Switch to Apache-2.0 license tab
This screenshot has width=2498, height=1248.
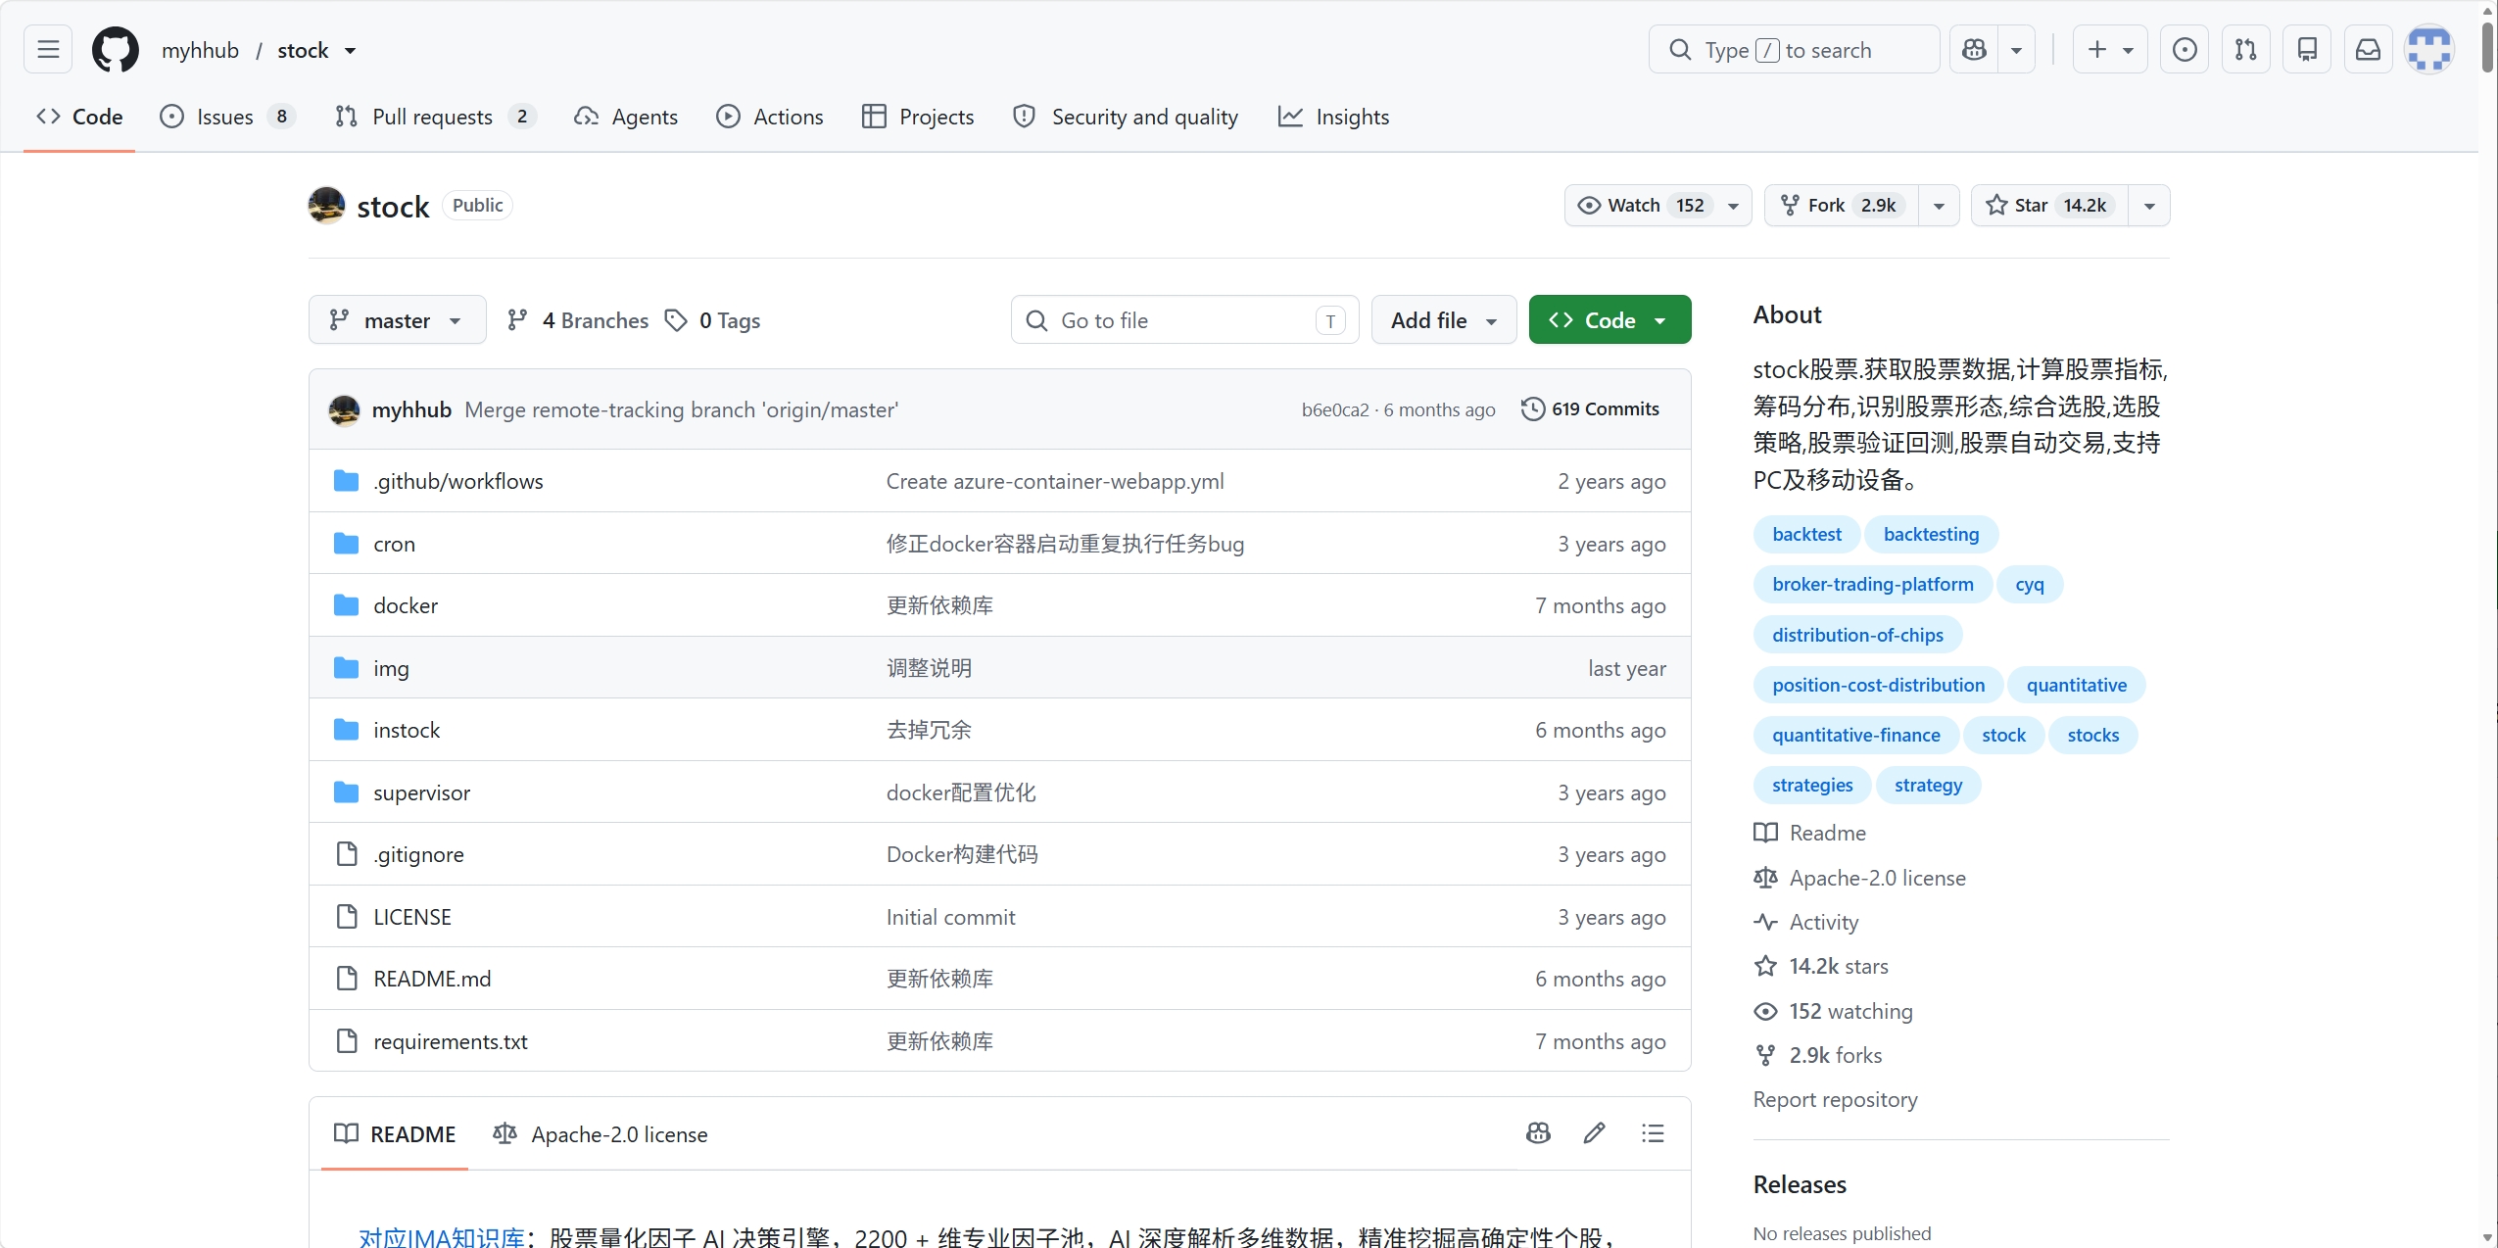pos(600,1133)
